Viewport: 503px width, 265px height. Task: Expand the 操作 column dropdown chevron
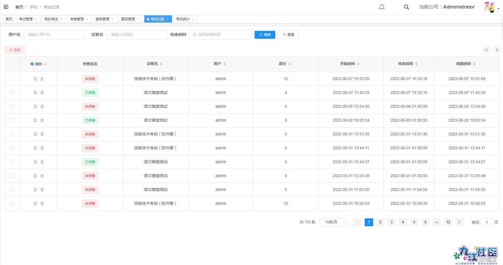tap(46, 64)
